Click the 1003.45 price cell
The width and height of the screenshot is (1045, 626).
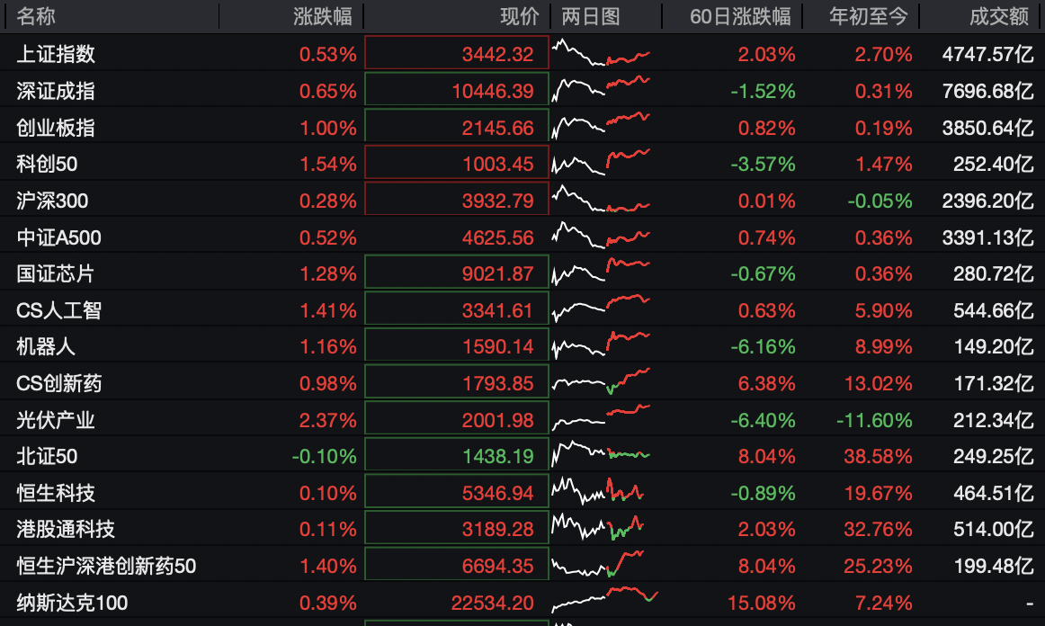click(457, 163)
